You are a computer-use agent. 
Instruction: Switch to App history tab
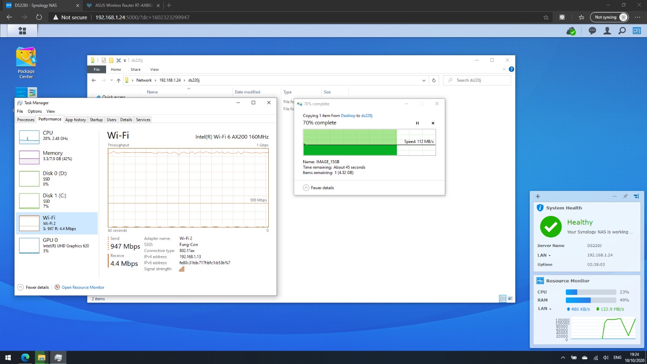coord(75,120)
